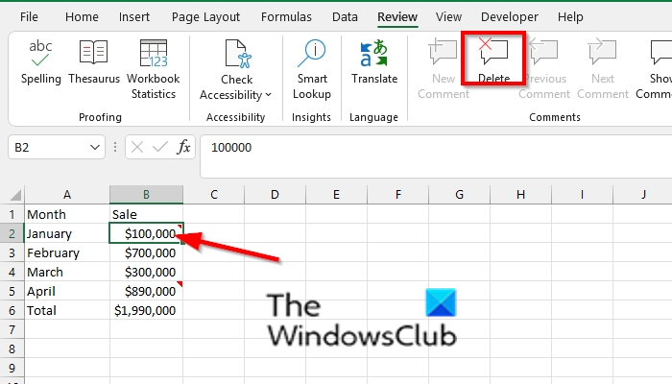Click the formula bar showing 100000

(436, 156)
